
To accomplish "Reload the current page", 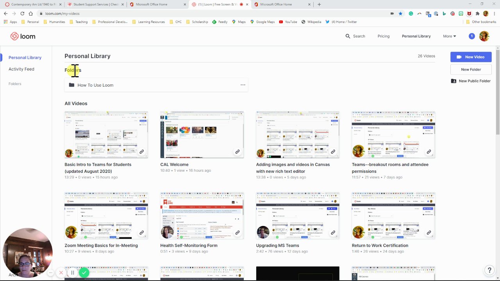I will [22, 13].
